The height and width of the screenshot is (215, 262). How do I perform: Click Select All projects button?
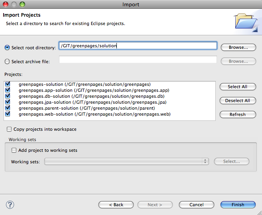pos(238,87)
